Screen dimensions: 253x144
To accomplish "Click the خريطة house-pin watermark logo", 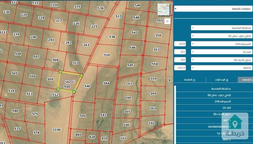I will (x=235, y=126).
